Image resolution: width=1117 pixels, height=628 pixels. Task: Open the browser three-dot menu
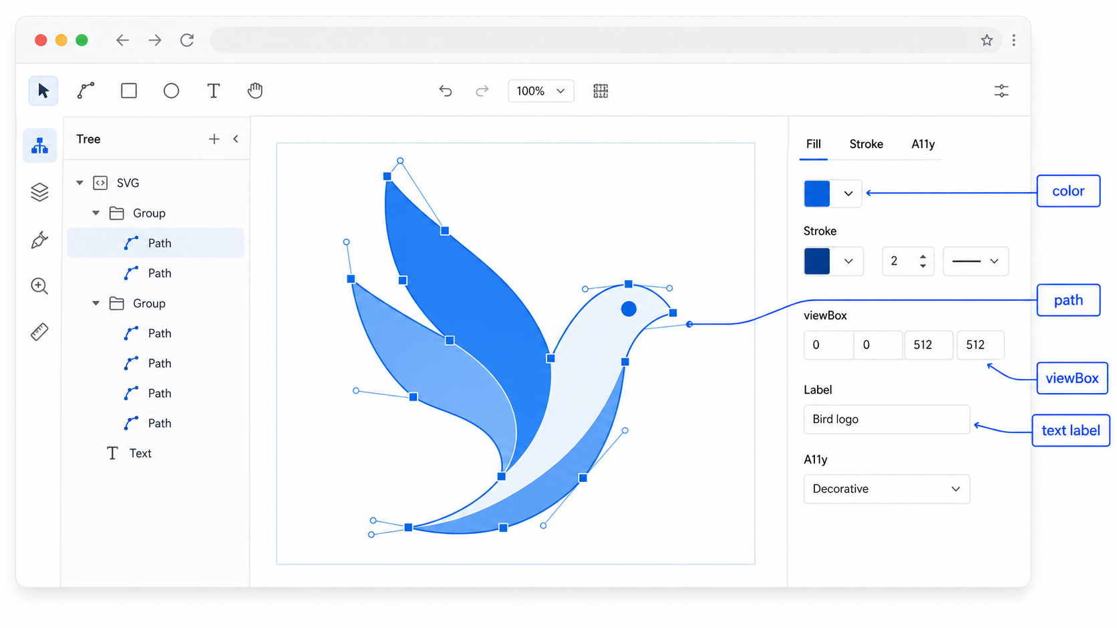(1014, 40)
